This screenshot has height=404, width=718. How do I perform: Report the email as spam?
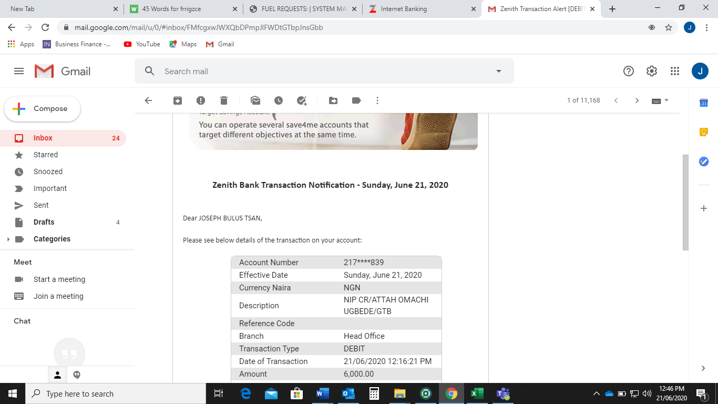201,100
